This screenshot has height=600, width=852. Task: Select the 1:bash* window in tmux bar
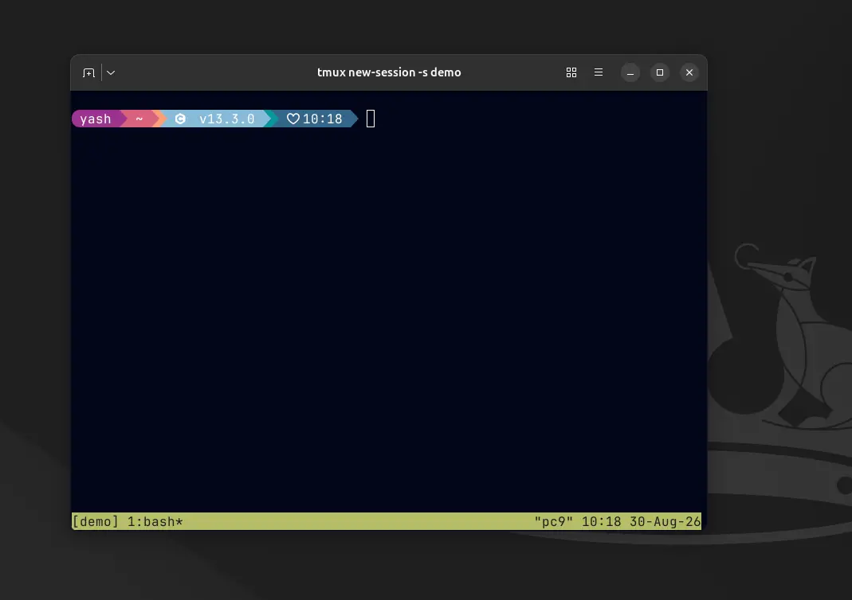pos(155,522)
